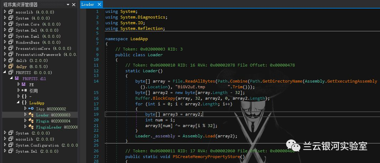Click the PROPSYS.dll module icon
Viewport: 380px width, 163px height.
click(x=17, y=78)
